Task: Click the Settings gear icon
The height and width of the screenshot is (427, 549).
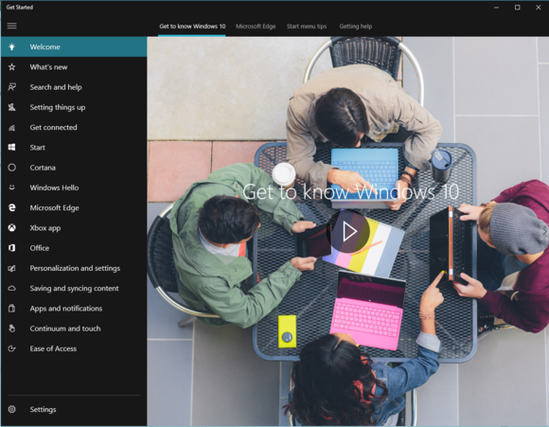Action: pyautogui.click(x=12, y=409)
